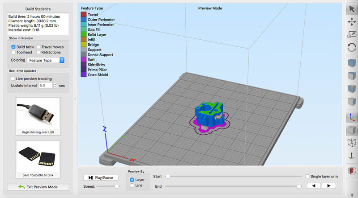The width and height of the screenshot is (358, 198).
Task: Open the red cross-section view tool
Action: 352,171
